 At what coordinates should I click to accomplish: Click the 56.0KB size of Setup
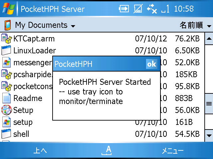187,110
